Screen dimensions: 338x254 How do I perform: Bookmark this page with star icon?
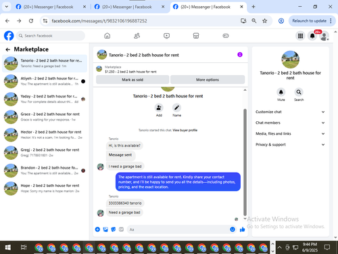[x=265, y=21]
